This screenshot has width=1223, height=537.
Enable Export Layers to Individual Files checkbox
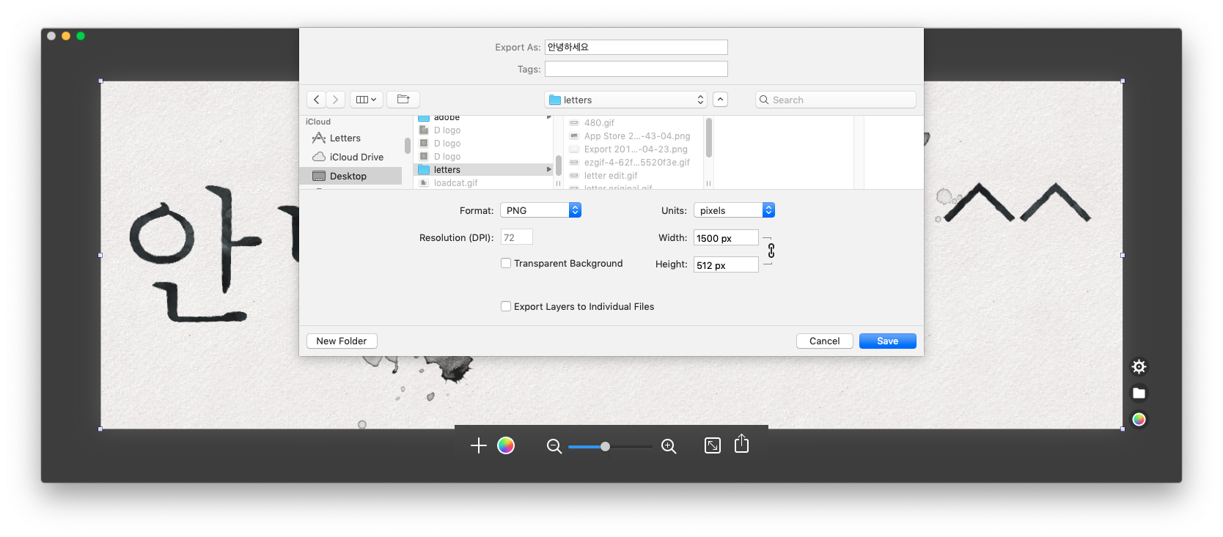pyautogui.click(x=506, y=306)
